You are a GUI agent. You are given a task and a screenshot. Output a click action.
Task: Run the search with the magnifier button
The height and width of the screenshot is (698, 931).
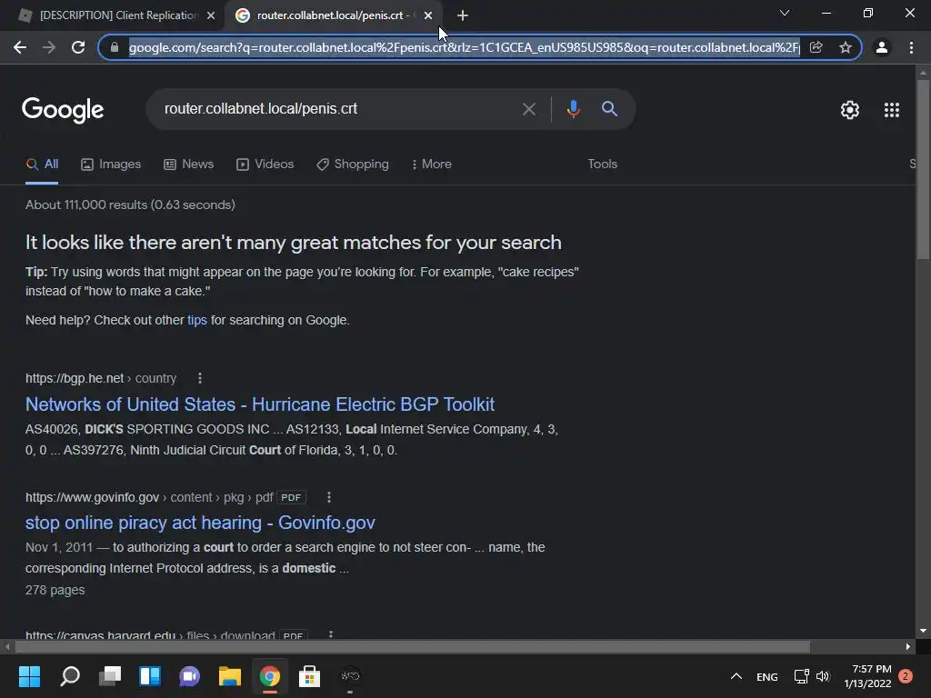click(x=610, y=109)
